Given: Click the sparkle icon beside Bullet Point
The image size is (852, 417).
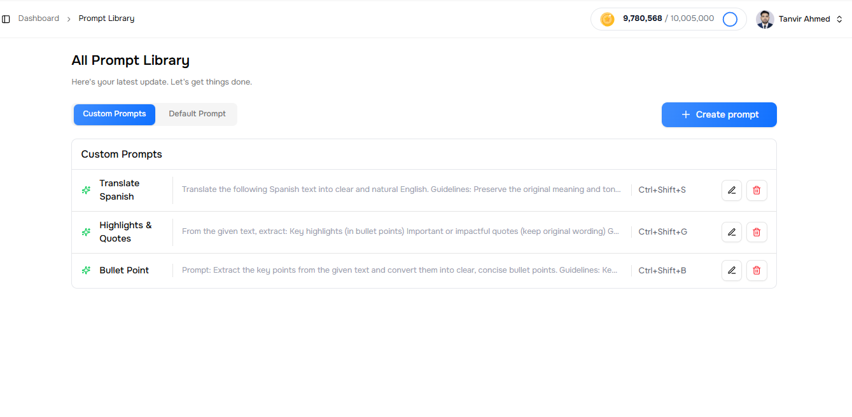Looking at the screenshot, I should pos(86,270).
